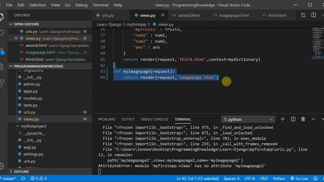Click the Open Changes compare icon

pyautogui.click(x=303, y=15)
